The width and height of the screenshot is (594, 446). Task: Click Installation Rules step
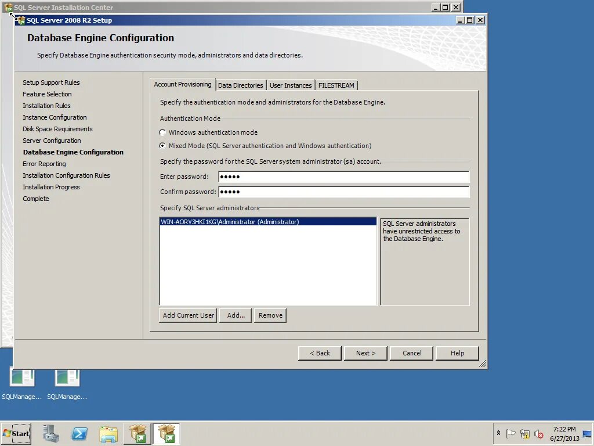(x=46, y=106)
